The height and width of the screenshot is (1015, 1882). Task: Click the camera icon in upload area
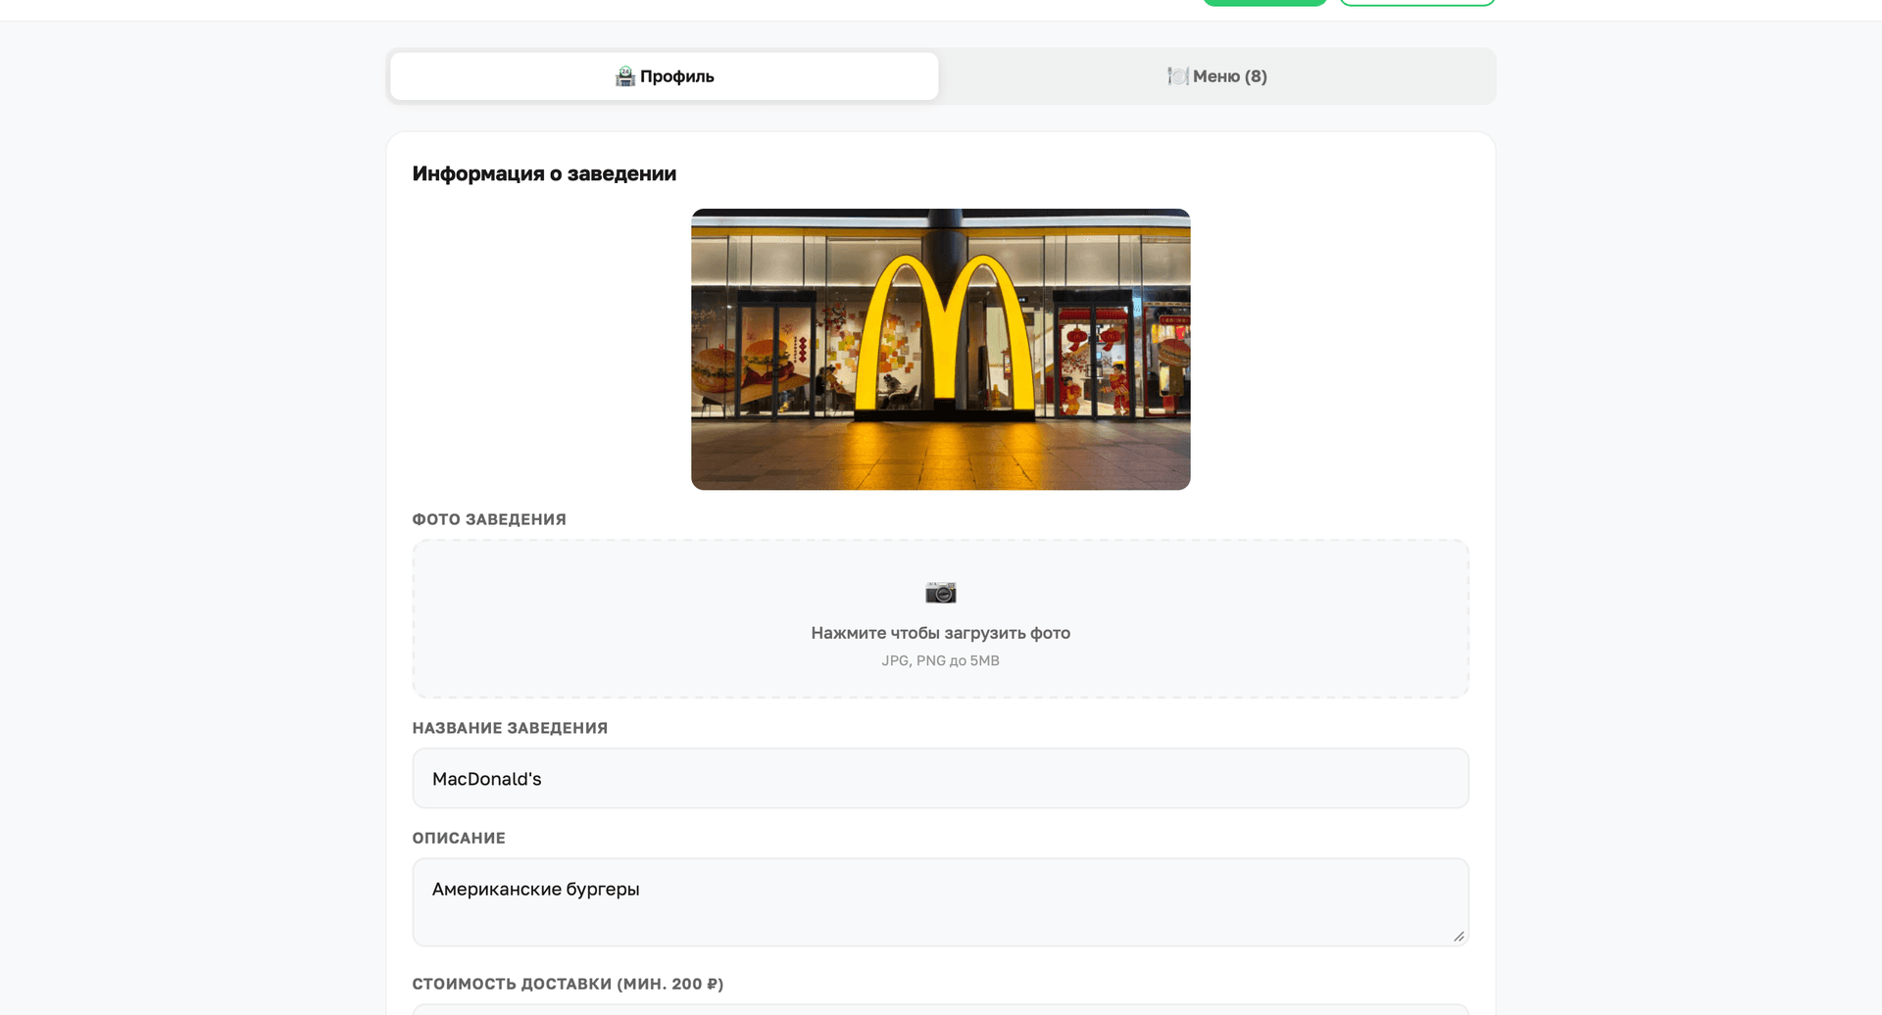coord(940,593)
